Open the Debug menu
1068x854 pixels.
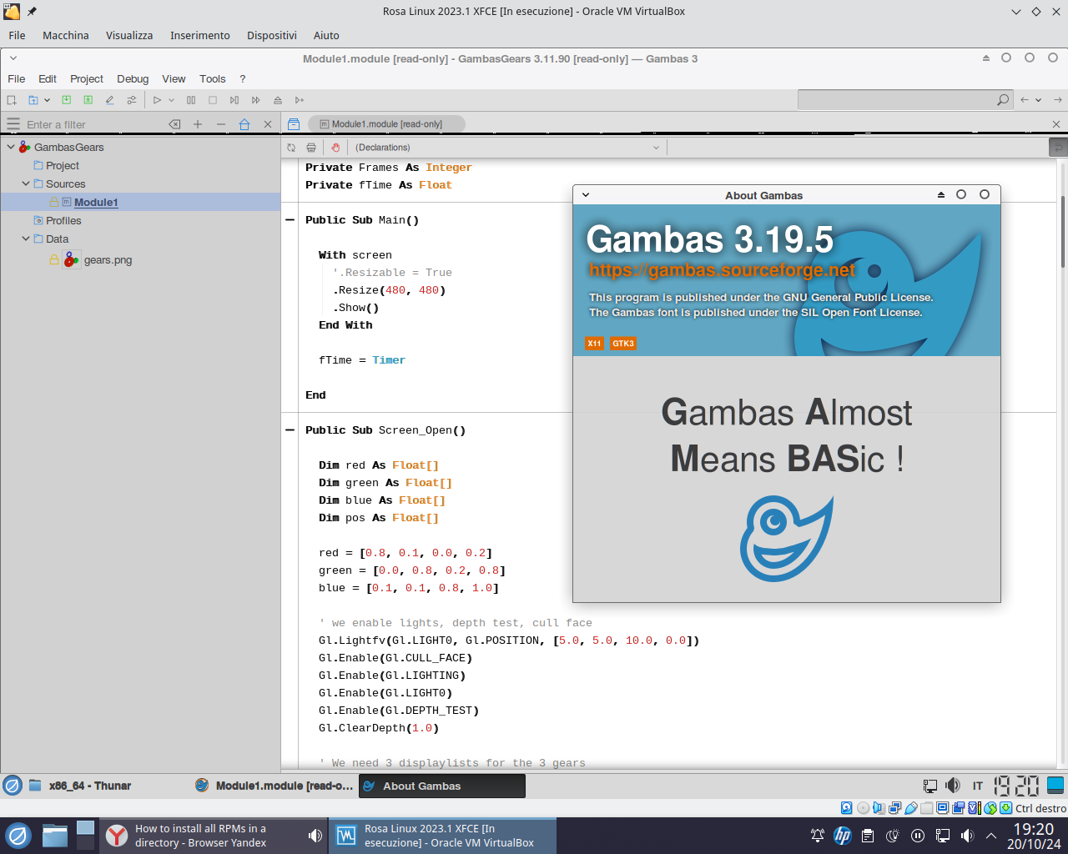point(133,78)
